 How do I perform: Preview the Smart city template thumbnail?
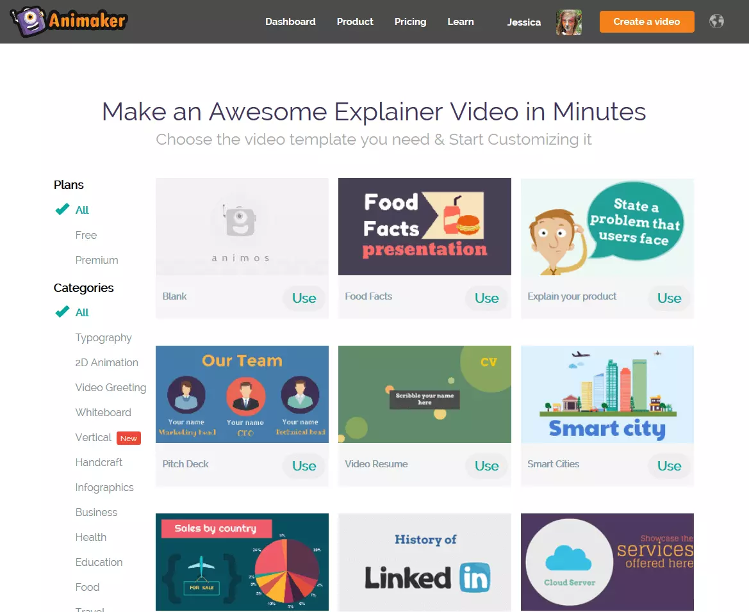(607, 394)
